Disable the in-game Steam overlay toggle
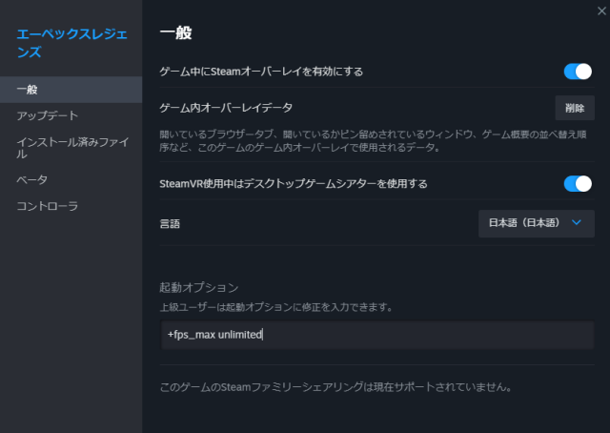 coord(578,72)
